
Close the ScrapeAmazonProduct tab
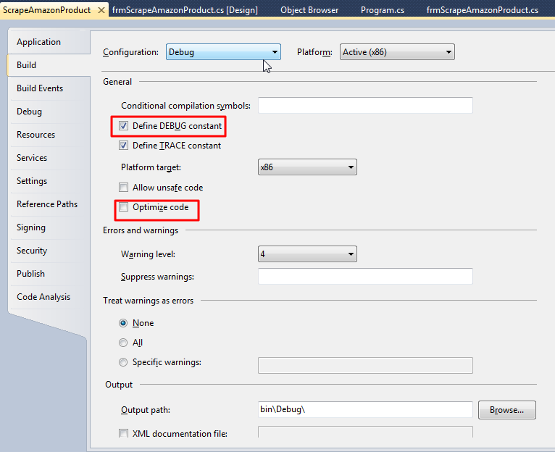(x=101, y=10)
